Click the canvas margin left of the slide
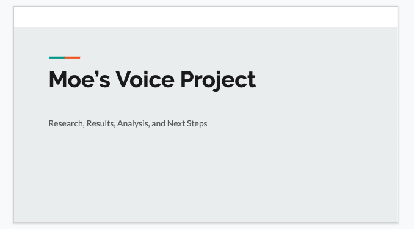This screenshot has height=229, width=414. coord(7,114)
